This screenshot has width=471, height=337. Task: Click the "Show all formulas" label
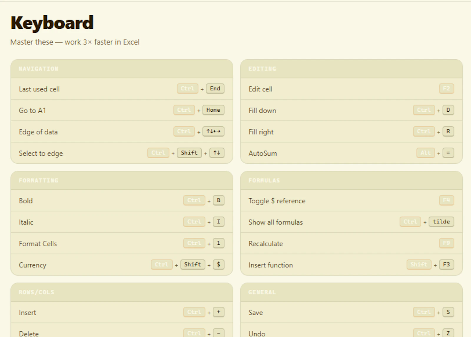[276, 222]
